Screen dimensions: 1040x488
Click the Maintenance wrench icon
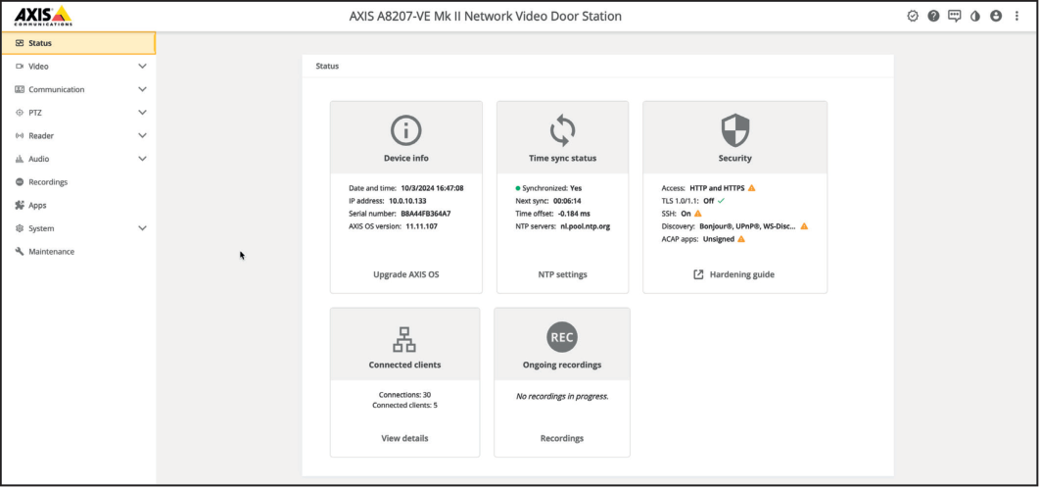coord(20,252)
